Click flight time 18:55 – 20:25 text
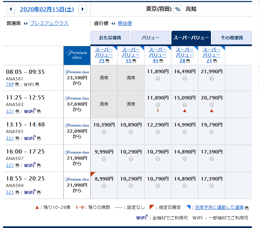 click(25, 179)
